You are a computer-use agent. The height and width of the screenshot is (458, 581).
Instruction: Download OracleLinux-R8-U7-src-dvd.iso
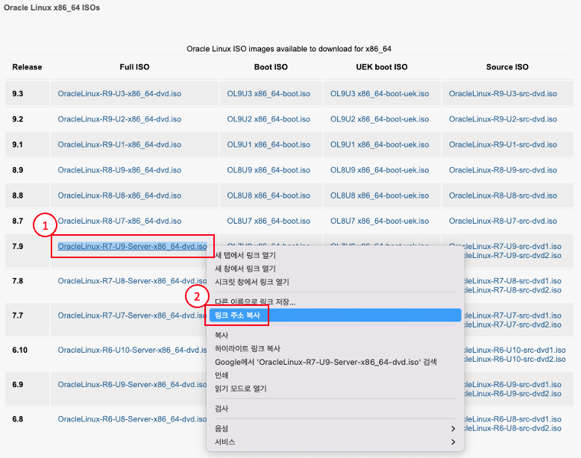point(503,222)
